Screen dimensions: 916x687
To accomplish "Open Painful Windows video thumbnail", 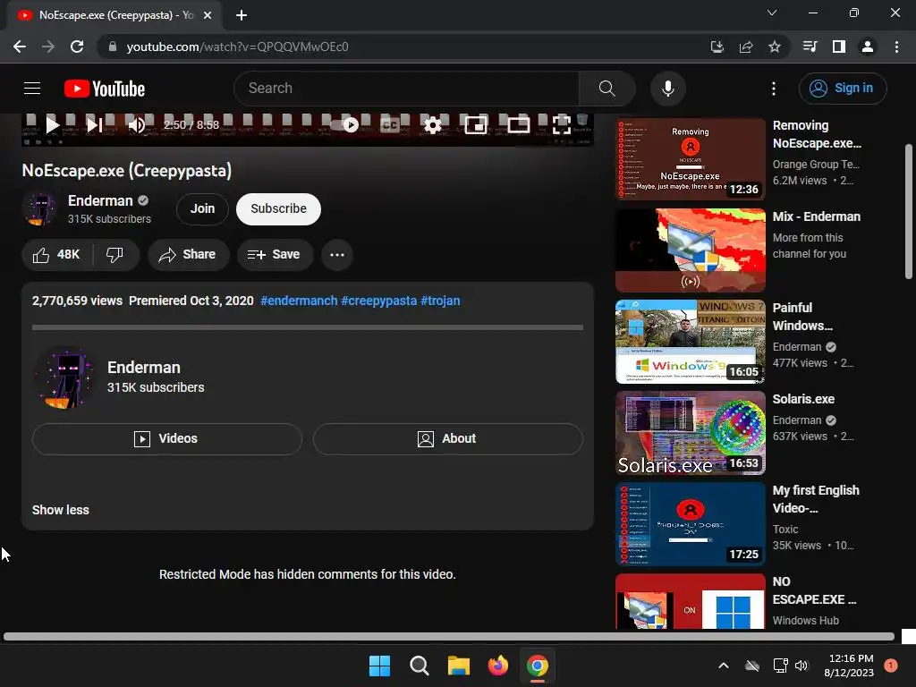I will (691, 342).
